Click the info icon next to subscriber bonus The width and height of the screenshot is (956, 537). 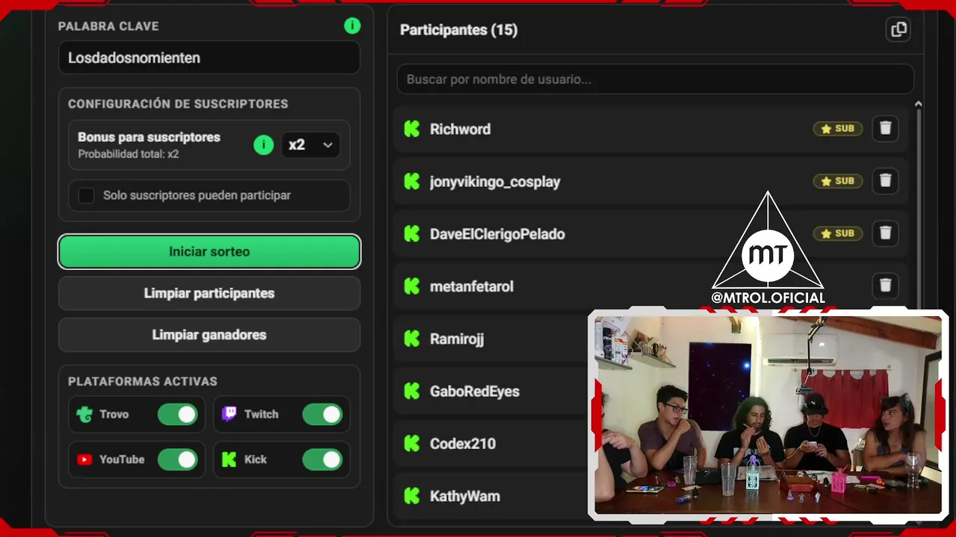[264, 145]
